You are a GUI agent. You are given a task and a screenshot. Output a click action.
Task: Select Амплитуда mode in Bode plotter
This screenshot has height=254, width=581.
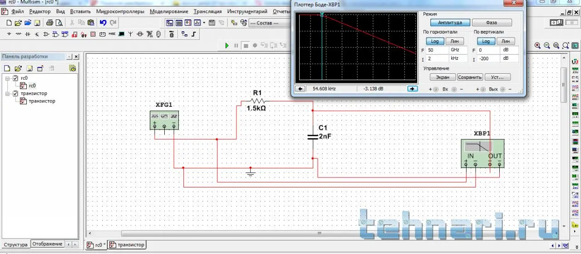[x=450, y=23]
